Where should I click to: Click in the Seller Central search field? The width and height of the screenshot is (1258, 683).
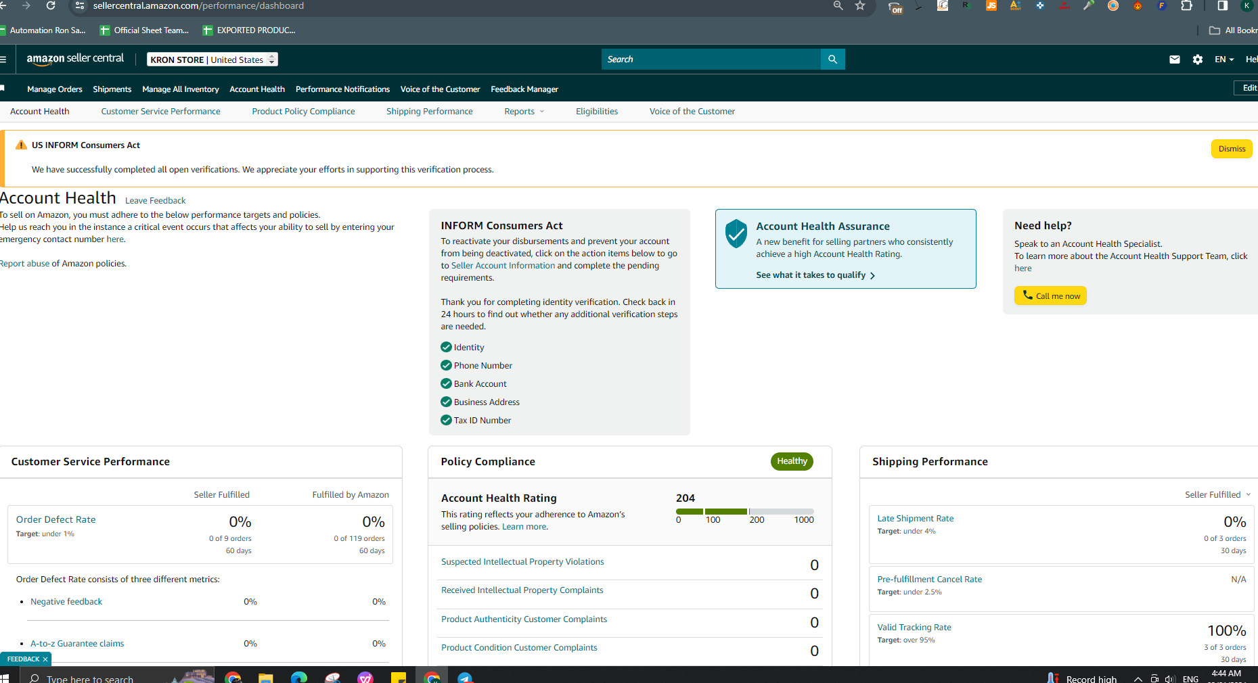(x=711, y=60)
